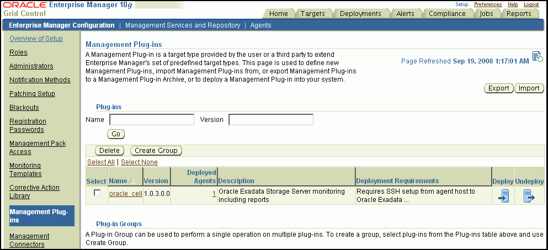Open the Compliance tab
The image size is (548, 250).
coord(447,13)
